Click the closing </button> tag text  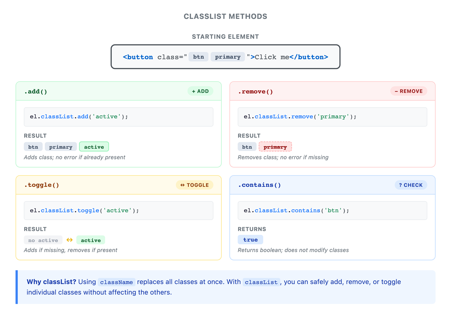309,57
